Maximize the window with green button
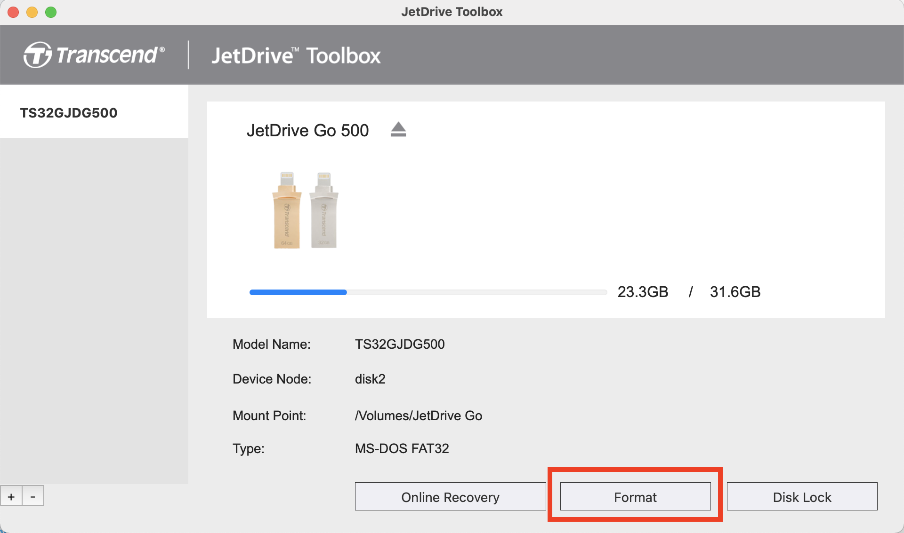 click(51, 12)
